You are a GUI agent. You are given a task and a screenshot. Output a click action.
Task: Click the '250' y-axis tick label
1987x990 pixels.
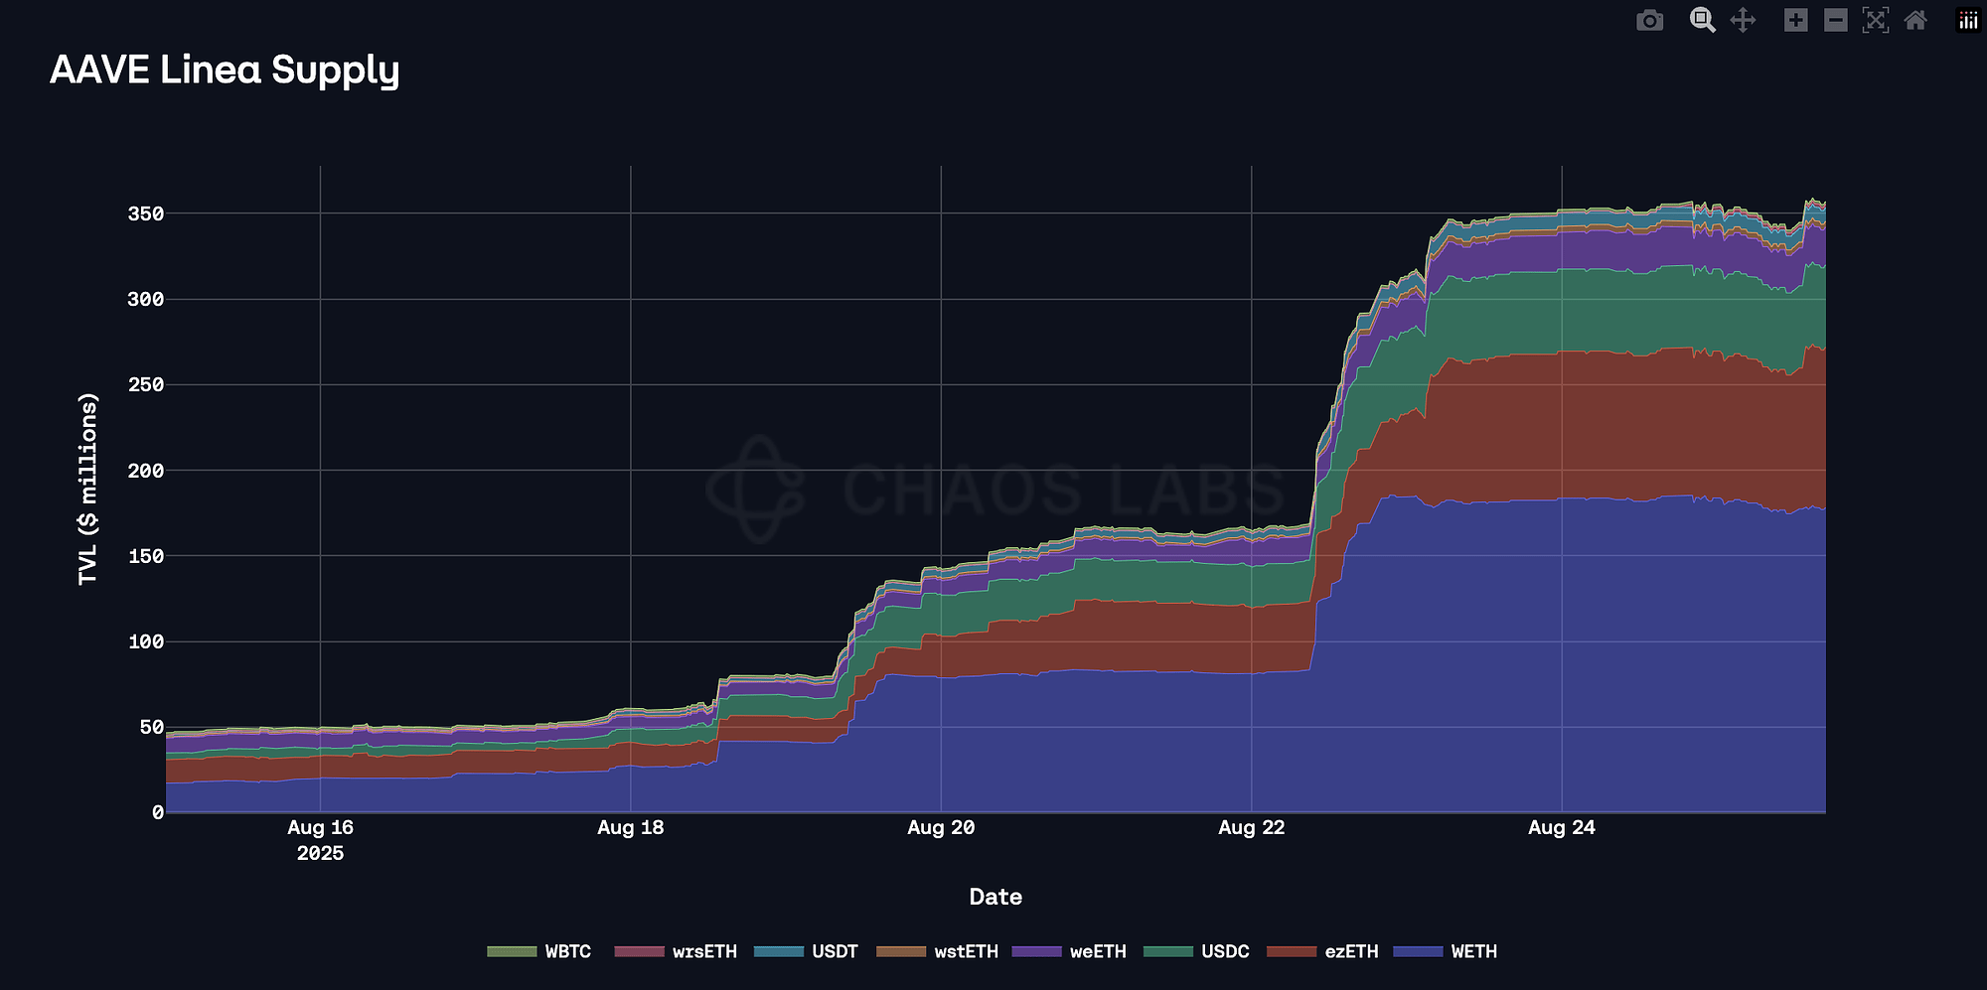(x=145, y=384)
